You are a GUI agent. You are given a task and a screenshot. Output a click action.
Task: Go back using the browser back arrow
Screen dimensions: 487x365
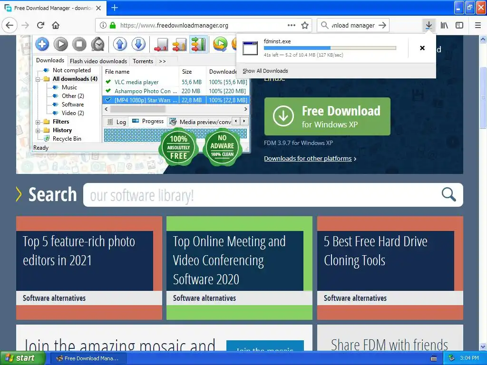click(x=10, y=25)
